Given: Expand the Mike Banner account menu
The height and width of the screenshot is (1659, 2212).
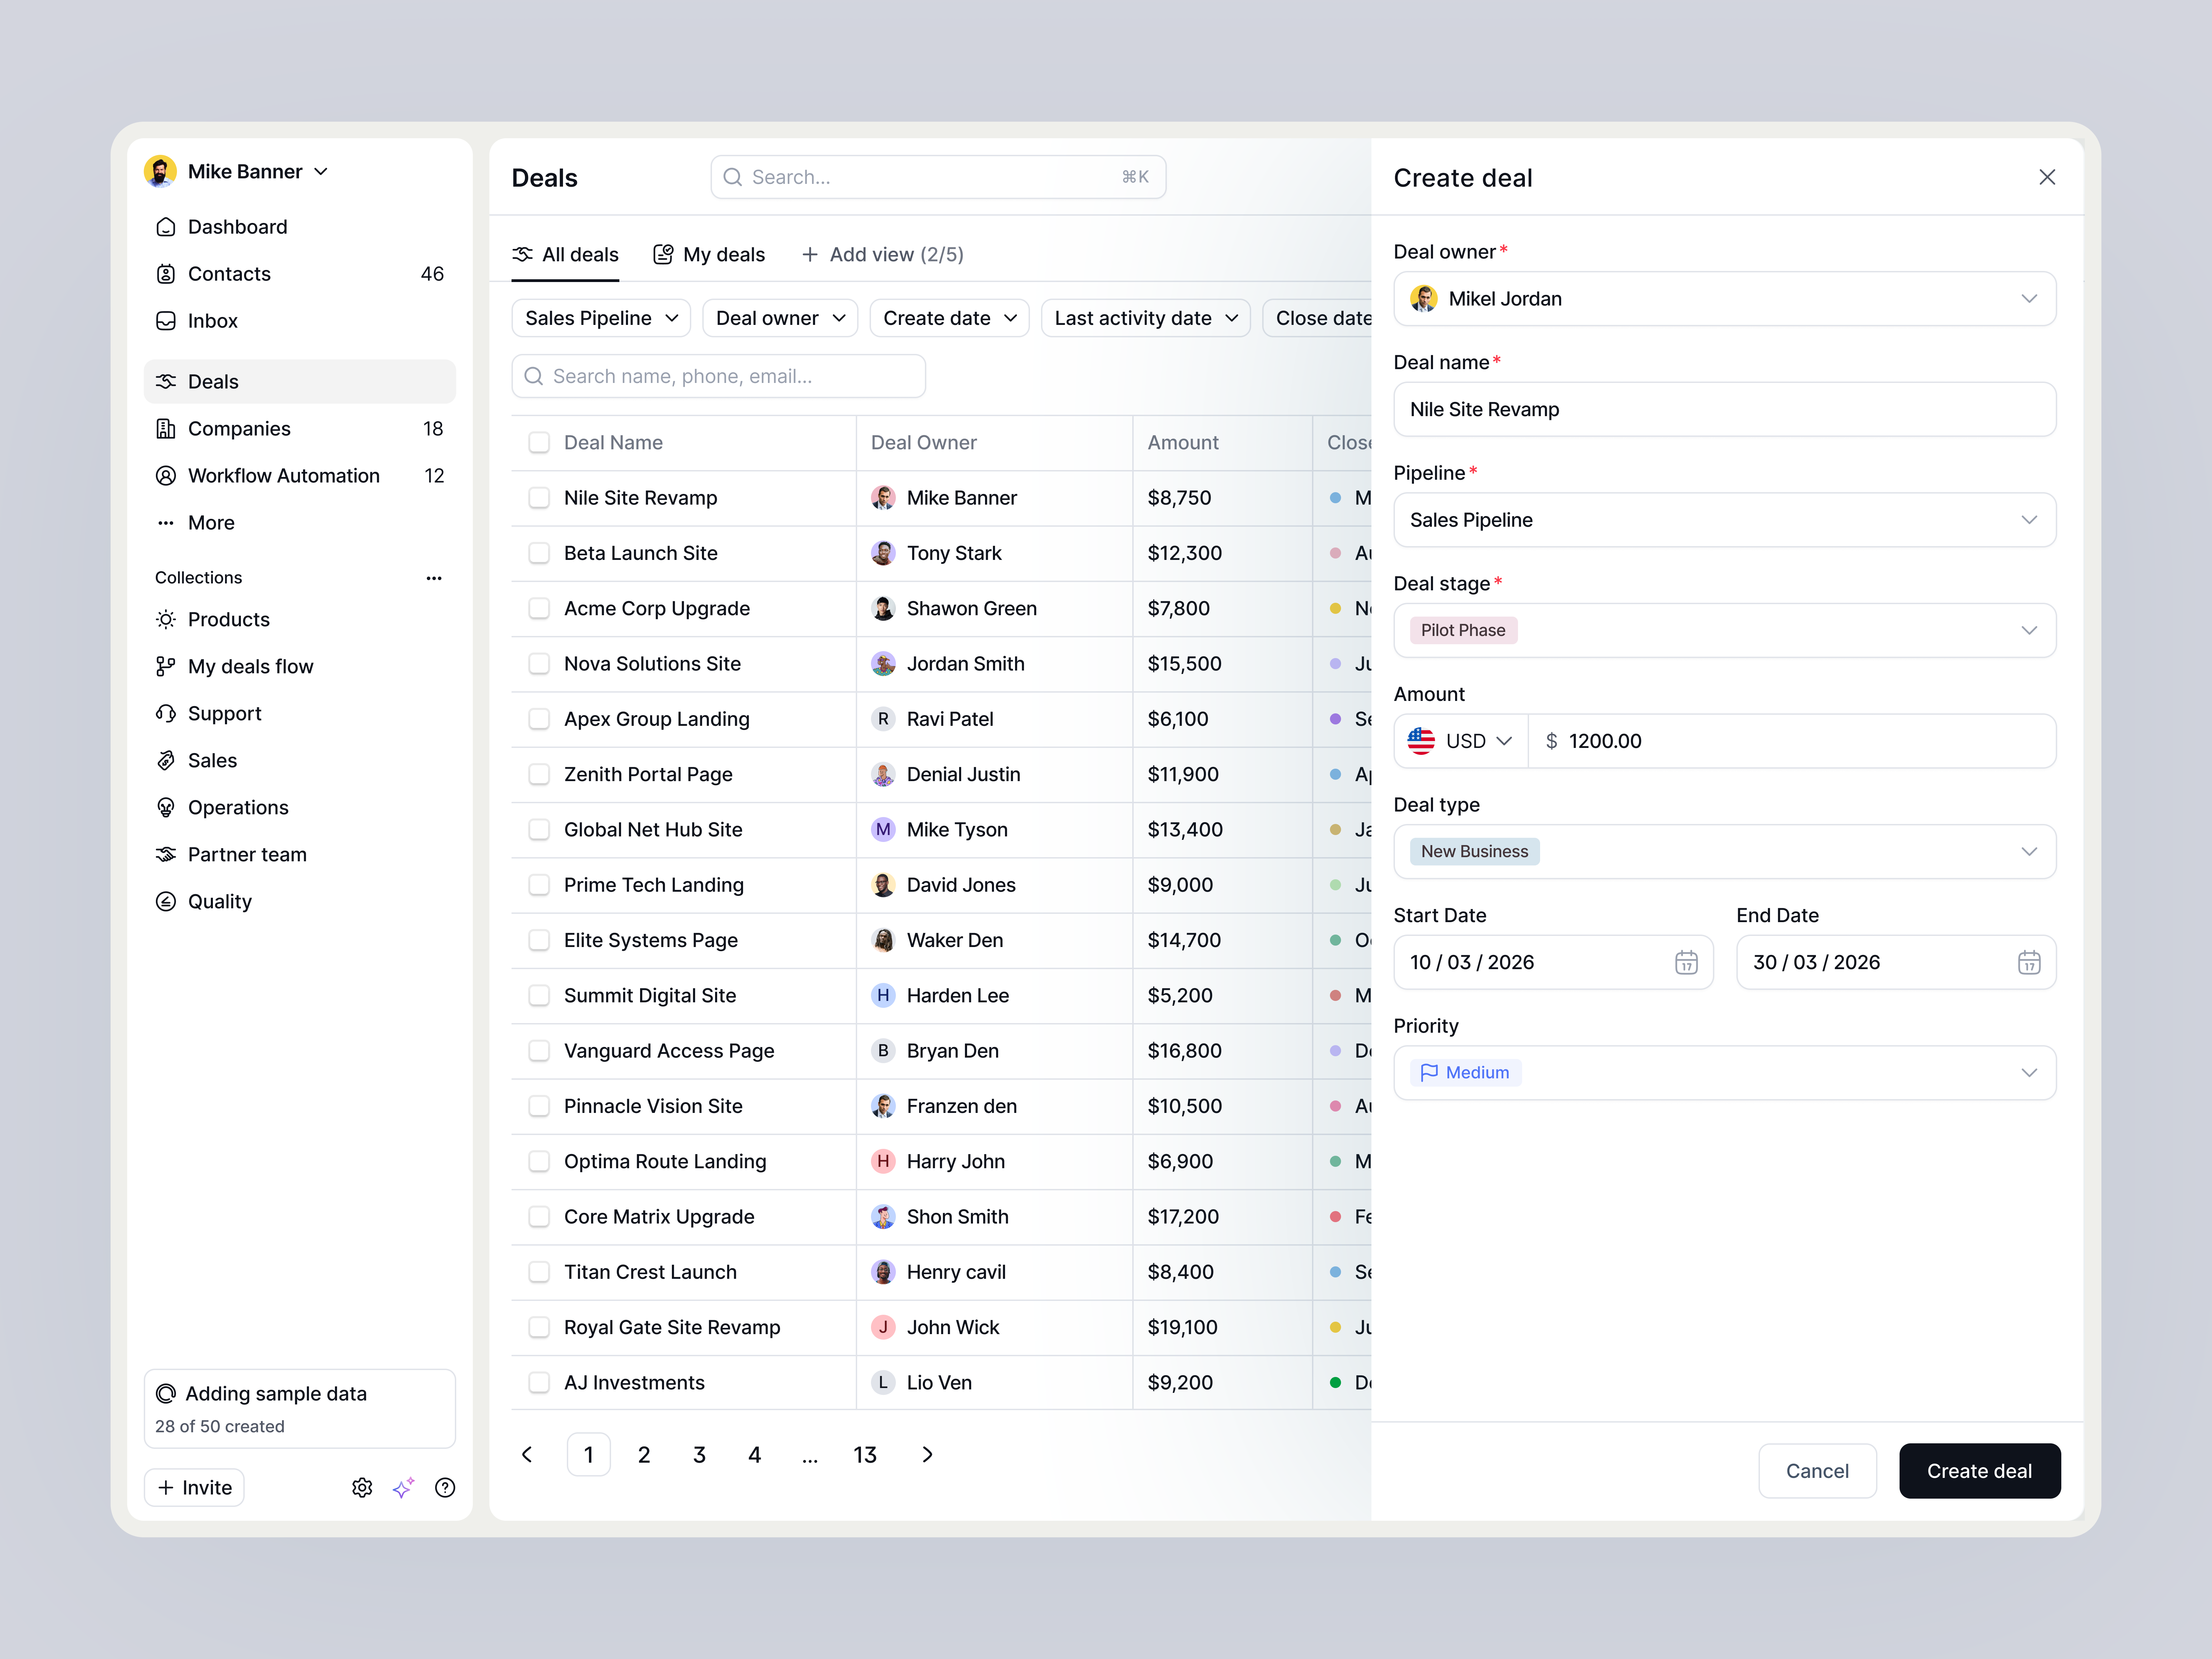Looking at the screenshot, I should point(321,172).
